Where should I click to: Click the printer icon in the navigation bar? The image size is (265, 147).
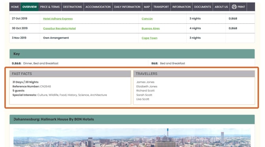point(234,7)
